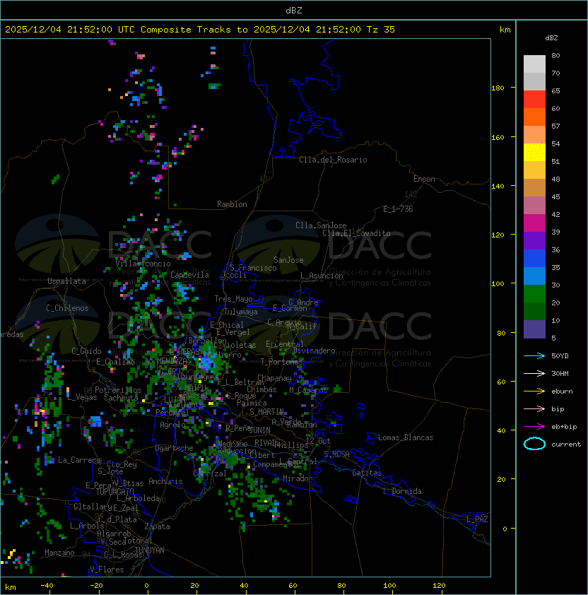This screenshot has height=595, width=588.
Task: Click the 'Encon' place label
Action: (x=424, y=179)
